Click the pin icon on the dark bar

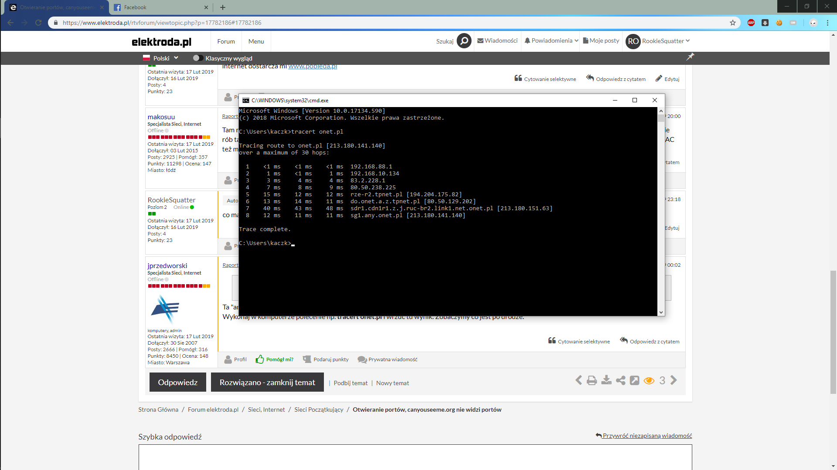tap(690, 57)
